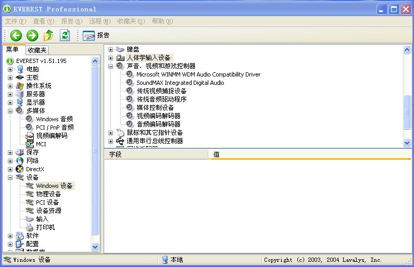
Task: Open the 报告 report toolbar button
Action: (x=96, y=35)
